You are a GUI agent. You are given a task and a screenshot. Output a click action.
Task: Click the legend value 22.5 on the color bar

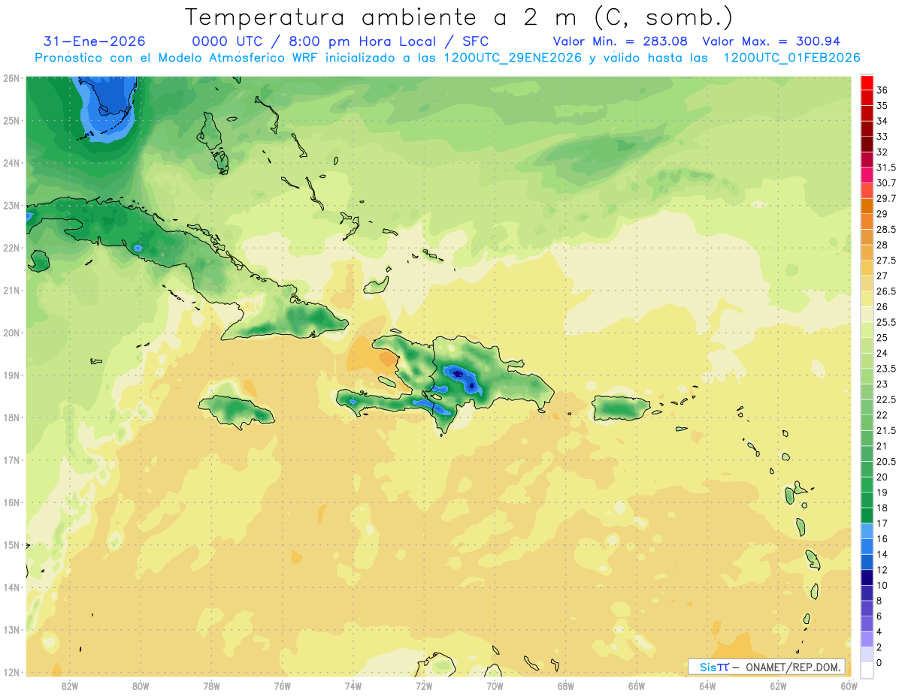[x=886, y=399]
